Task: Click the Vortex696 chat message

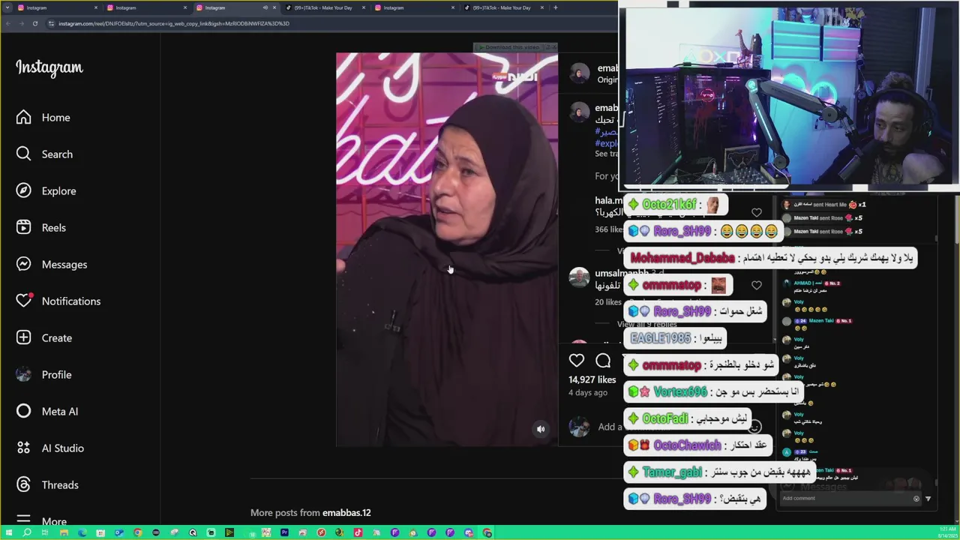Action: 715,392
